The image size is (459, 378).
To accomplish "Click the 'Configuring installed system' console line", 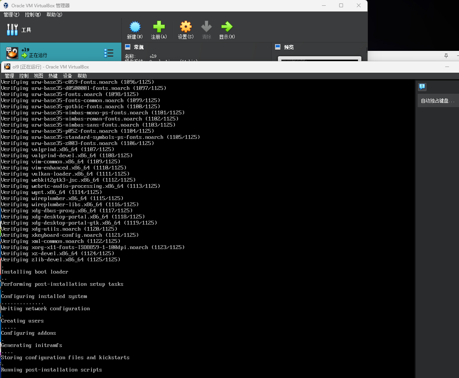I will [44, 297].
